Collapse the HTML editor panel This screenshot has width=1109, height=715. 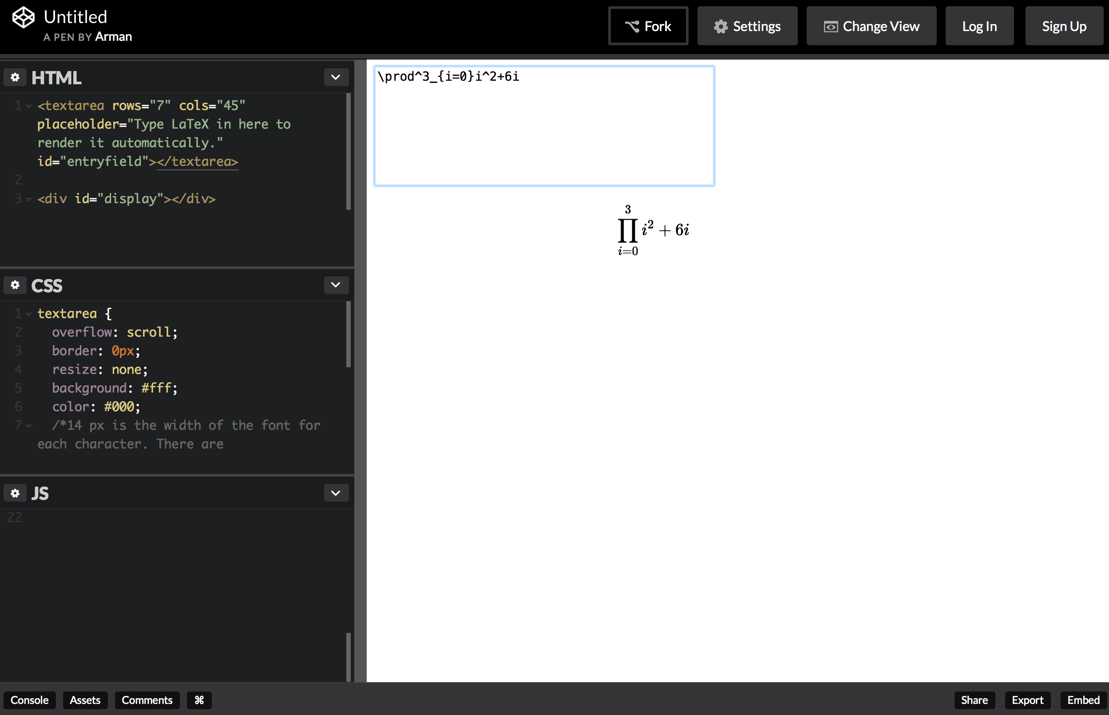(x=336, y=77)
